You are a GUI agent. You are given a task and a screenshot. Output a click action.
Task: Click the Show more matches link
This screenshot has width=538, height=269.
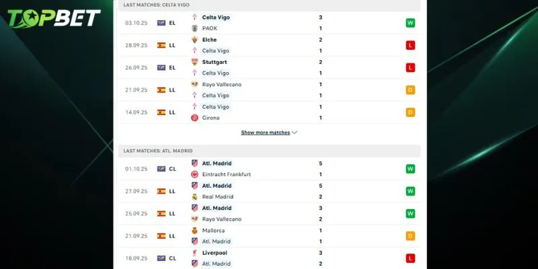point(265,132)
